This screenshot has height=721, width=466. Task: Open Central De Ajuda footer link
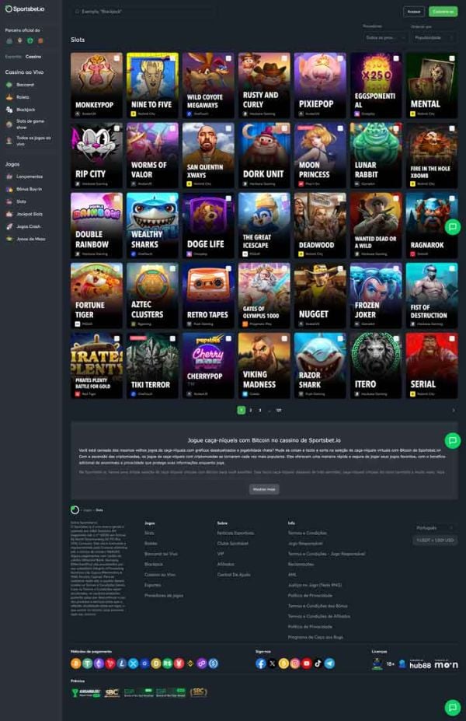[234, 575]
